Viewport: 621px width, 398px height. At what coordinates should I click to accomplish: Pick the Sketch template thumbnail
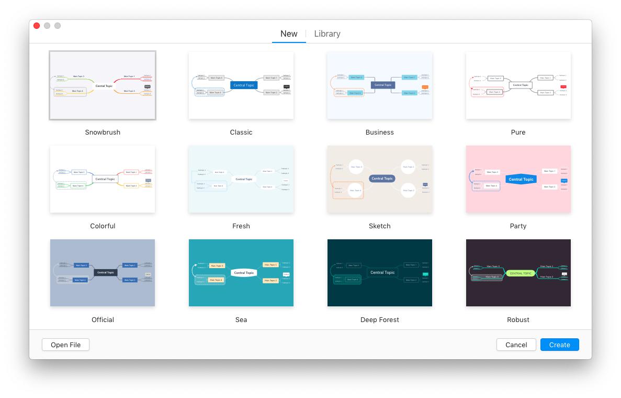380,179
